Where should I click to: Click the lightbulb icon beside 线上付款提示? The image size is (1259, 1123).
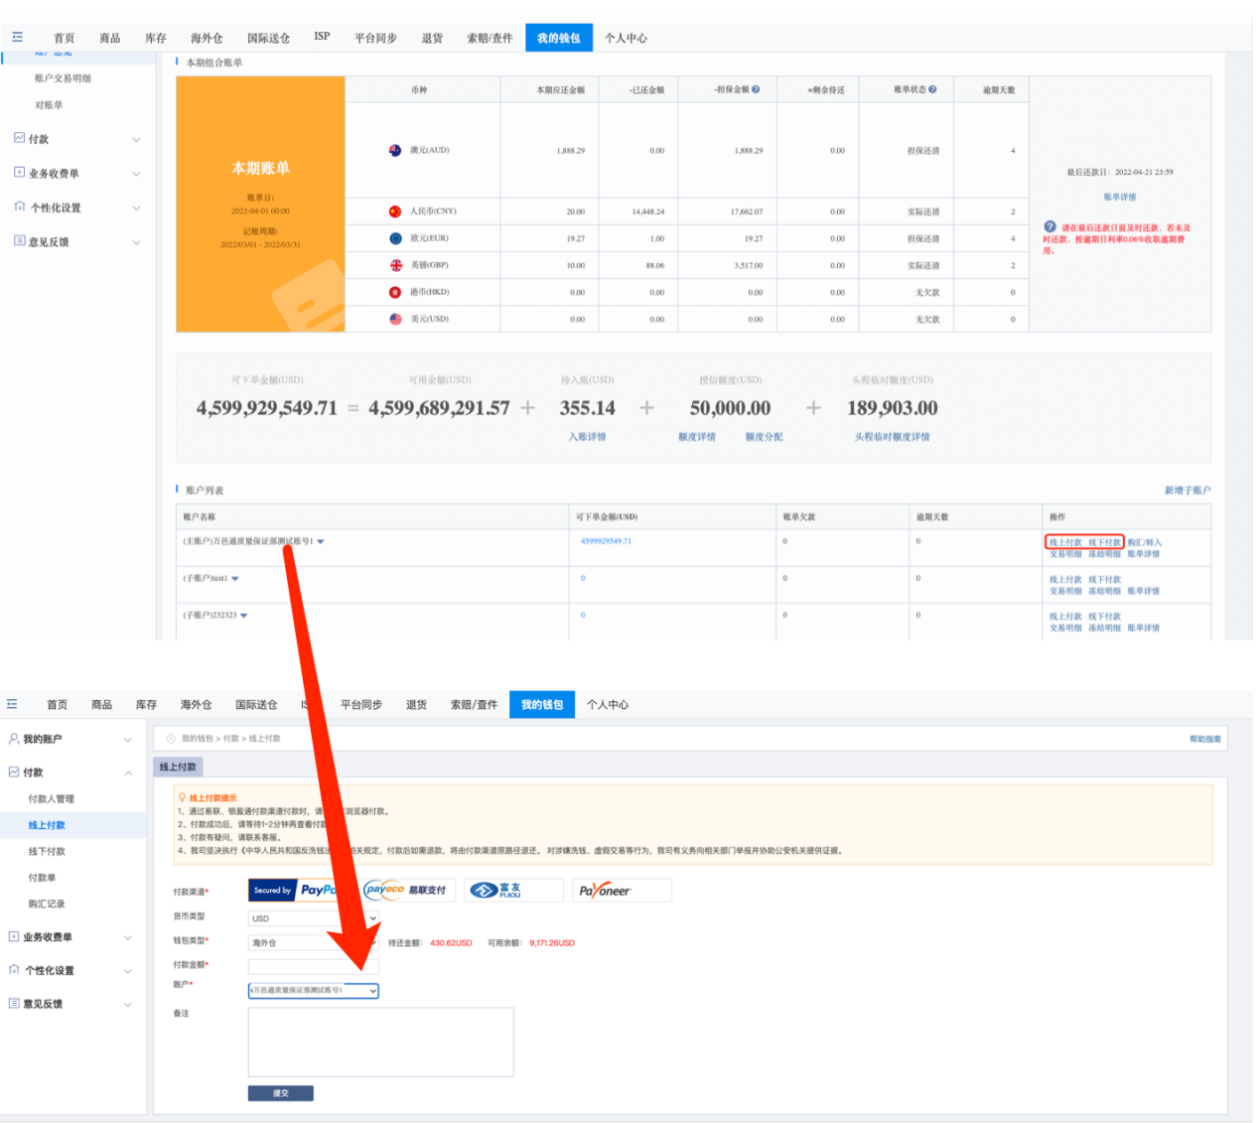(182, 797)
